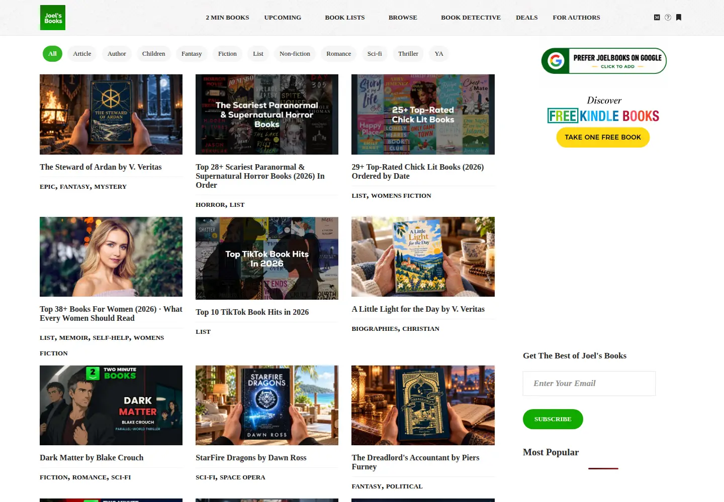Image resolution: width=724 pixels, height=502 pixels.
Task: Select the Thriller filter pill
Action: click(408, 54)
